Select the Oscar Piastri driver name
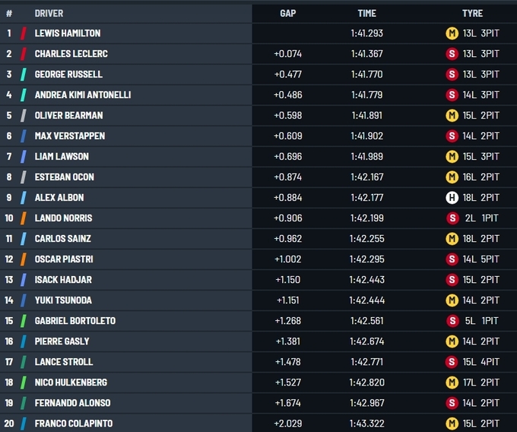The width and height of the screenshot is (517, 432). (x=64, y=259)
